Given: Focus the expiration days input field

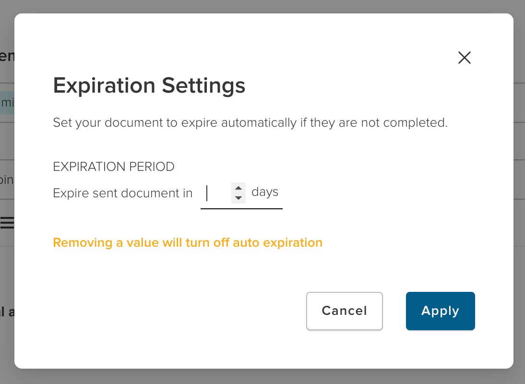Looking at the screenshot, I should (x=217, y=193).
